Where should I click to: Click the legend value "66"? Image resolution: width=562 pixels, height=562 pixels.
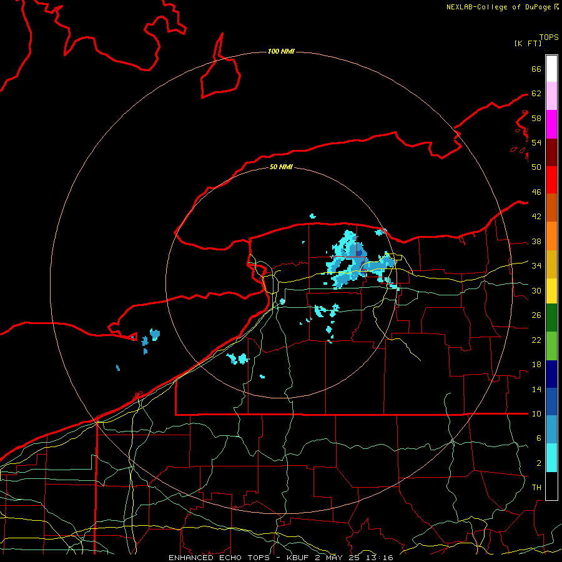point(536,69)
